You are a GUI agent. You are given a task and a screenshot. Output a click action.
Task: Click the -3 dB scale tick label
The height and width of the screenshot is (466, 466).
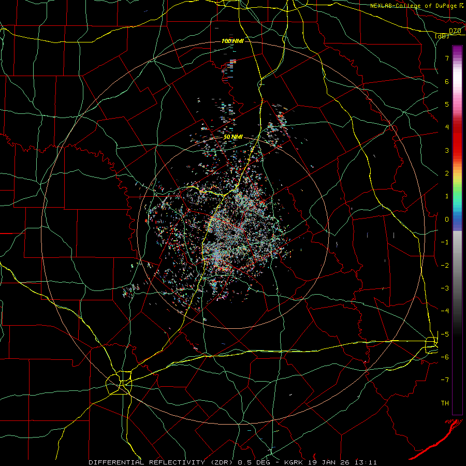tap(445, 288)
